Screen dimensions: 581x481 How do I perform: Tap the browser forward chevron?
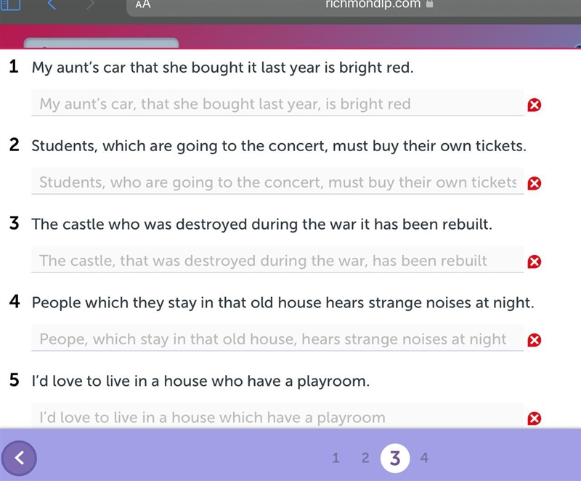(x=90, y=4)
